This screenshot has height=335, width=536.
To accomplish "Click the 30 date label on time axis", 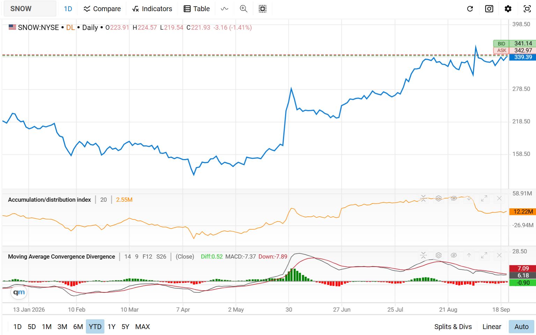I will click(x=289, y=310).
